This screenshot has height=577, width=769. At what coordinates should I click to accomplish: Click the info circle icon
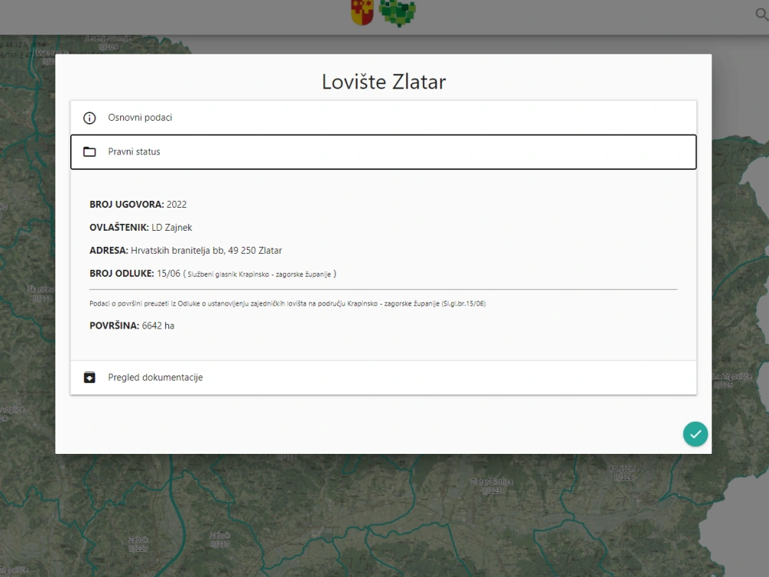89,118
